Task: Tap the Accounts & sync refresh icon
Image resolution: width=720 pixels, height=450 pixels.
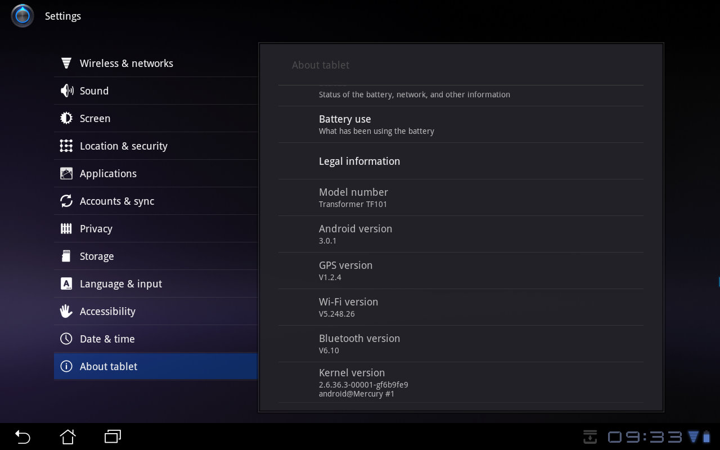Action: [66, 201]
